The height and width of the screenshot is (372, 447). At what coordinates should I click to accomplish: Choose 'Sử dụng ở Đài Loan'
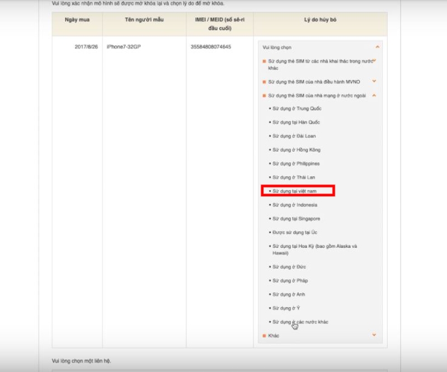(294, 136)
